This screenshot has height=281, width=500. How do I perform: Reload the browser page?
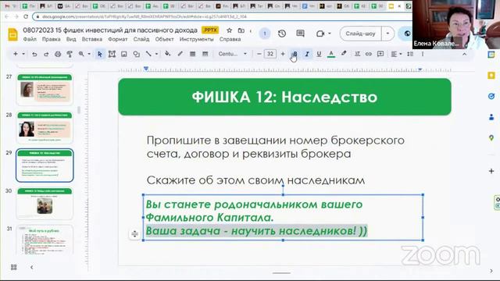coord(26,16)
